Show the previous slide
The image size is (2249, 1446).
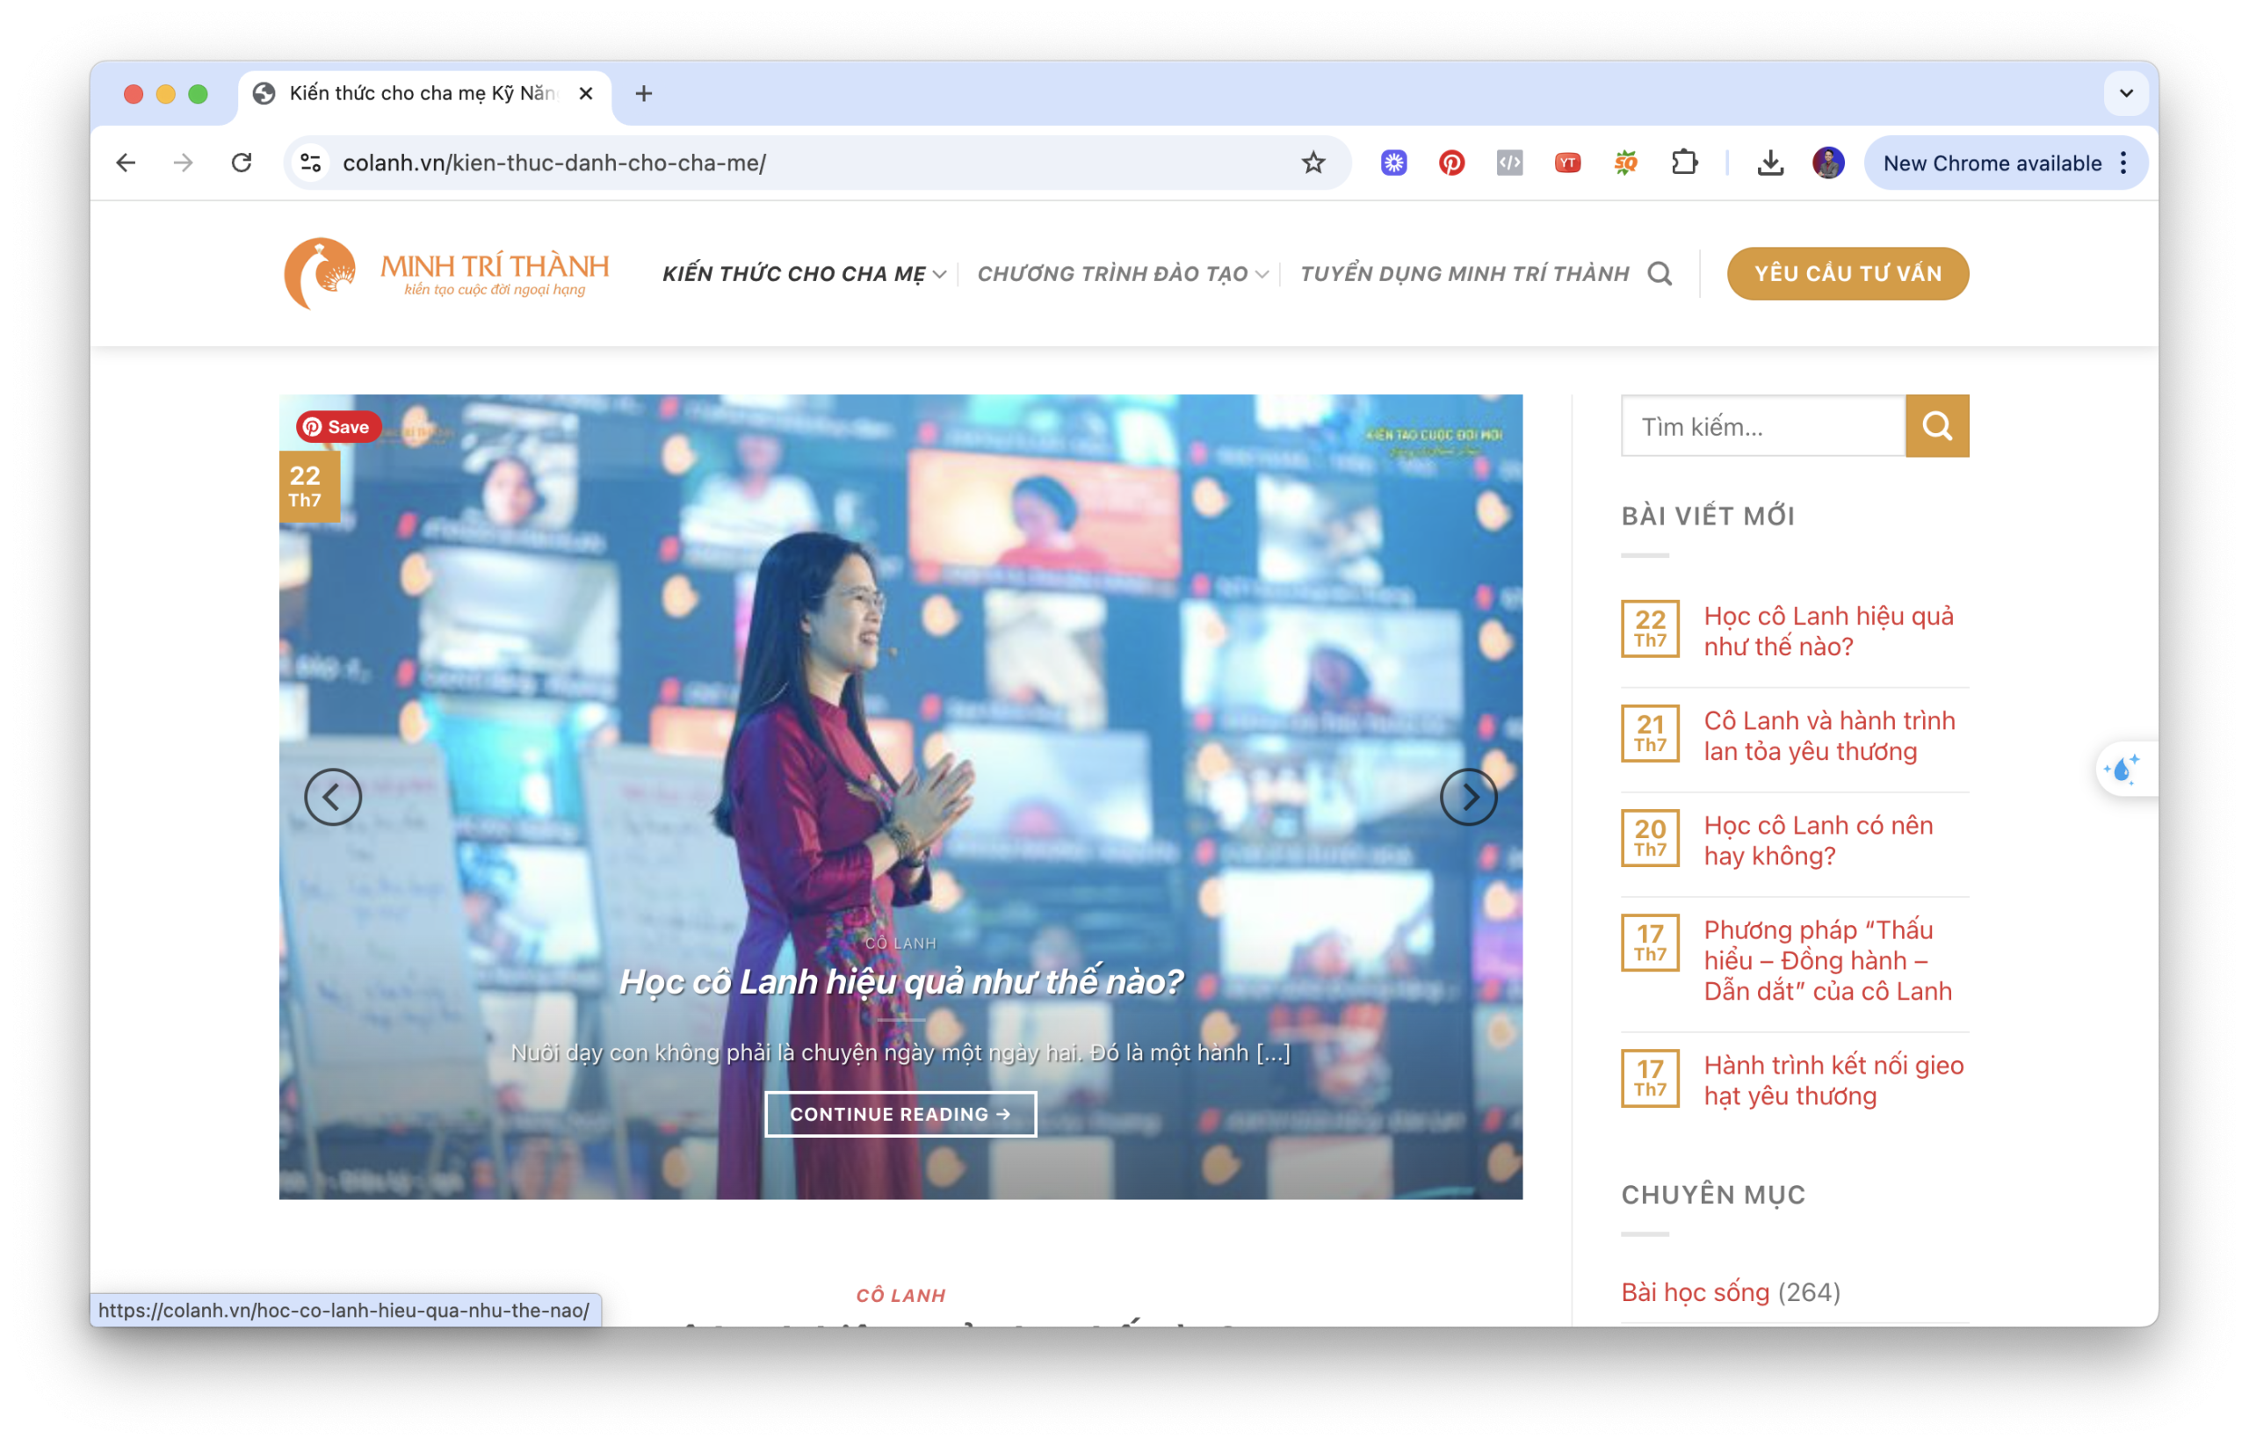(x=332, y=796)
